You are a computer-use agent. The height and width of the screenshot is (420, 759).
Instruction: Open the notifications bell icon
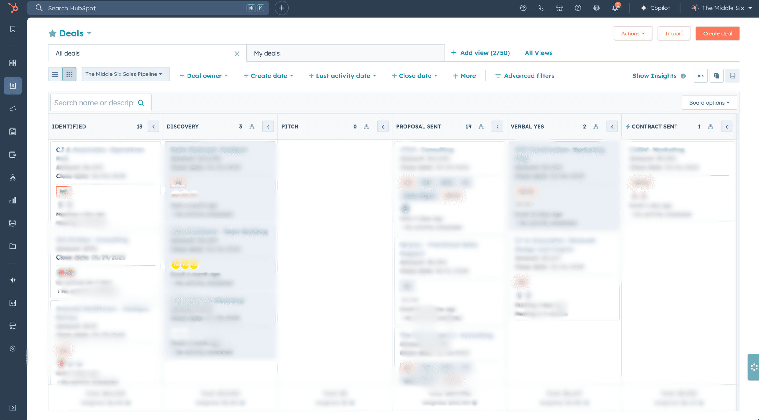615,8
